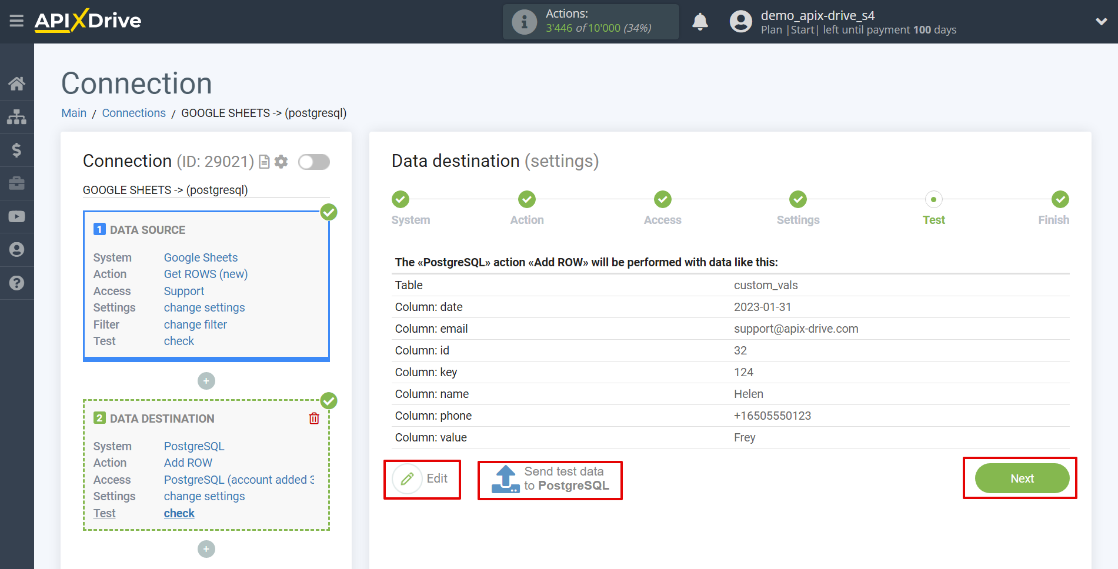This screenshot has width=1118, height=569.
Task: Click data source change settings link
Action: (x=204, y=307)
